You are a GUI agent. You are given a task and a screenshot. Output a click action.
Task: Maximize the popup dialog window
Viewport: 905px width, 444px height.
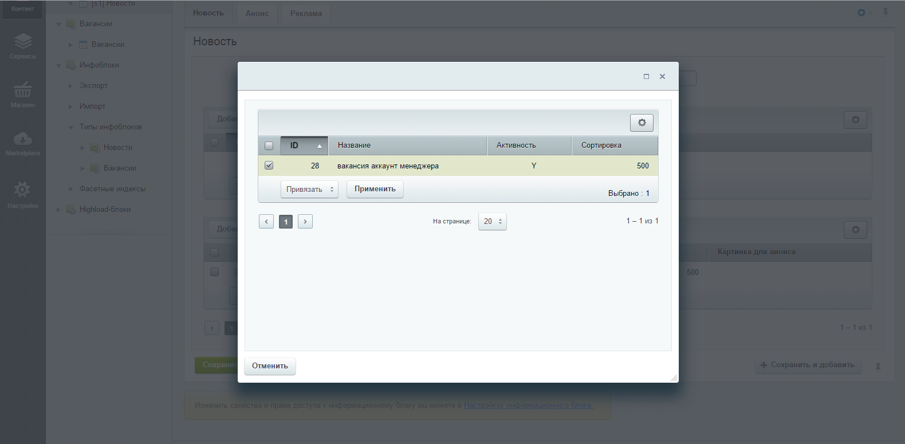[x=646, y=76]
